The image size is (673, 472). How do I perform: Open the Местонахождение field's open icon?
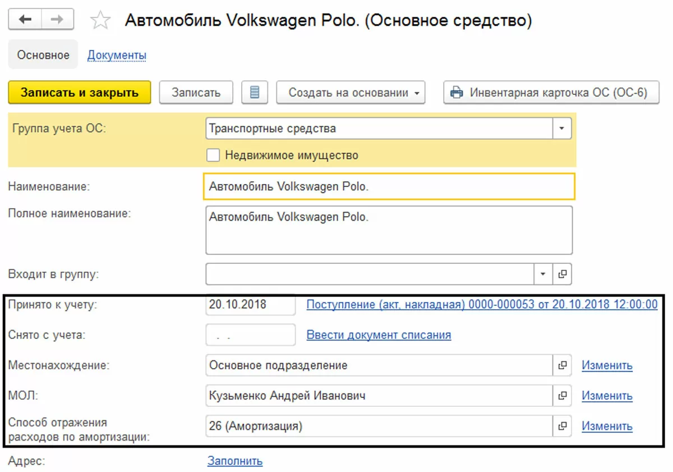coord(562,365)
